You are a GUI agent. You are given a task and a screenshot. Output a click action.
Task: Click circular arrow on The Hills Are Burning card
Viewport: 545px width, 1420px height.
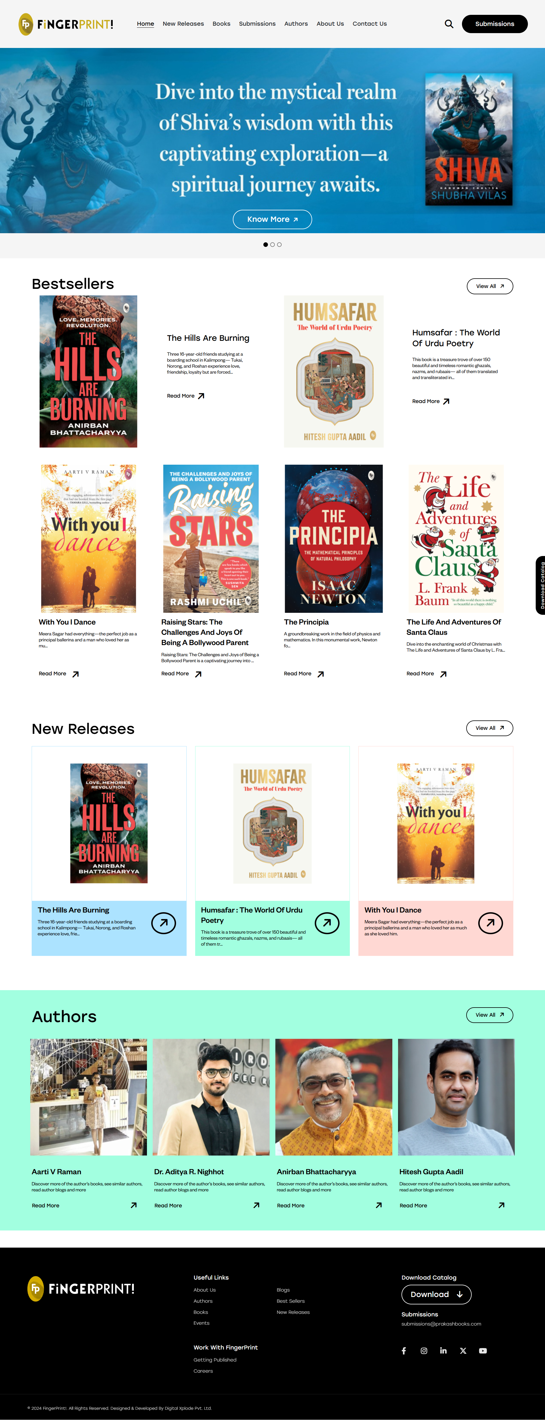click(x=164, y=923)
